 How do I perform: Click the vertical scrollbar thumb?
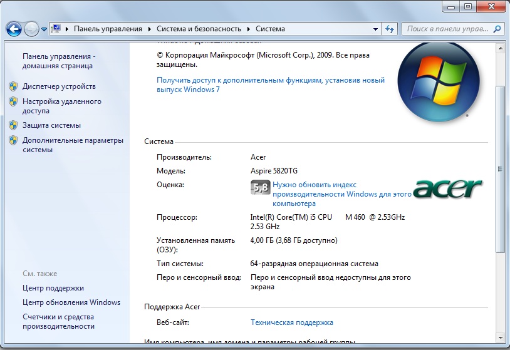499,169
